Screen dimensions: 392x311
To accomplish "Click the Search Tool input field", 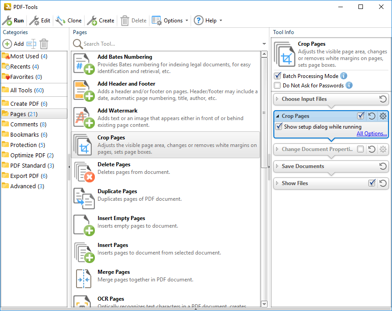I will tap(171, 44).
